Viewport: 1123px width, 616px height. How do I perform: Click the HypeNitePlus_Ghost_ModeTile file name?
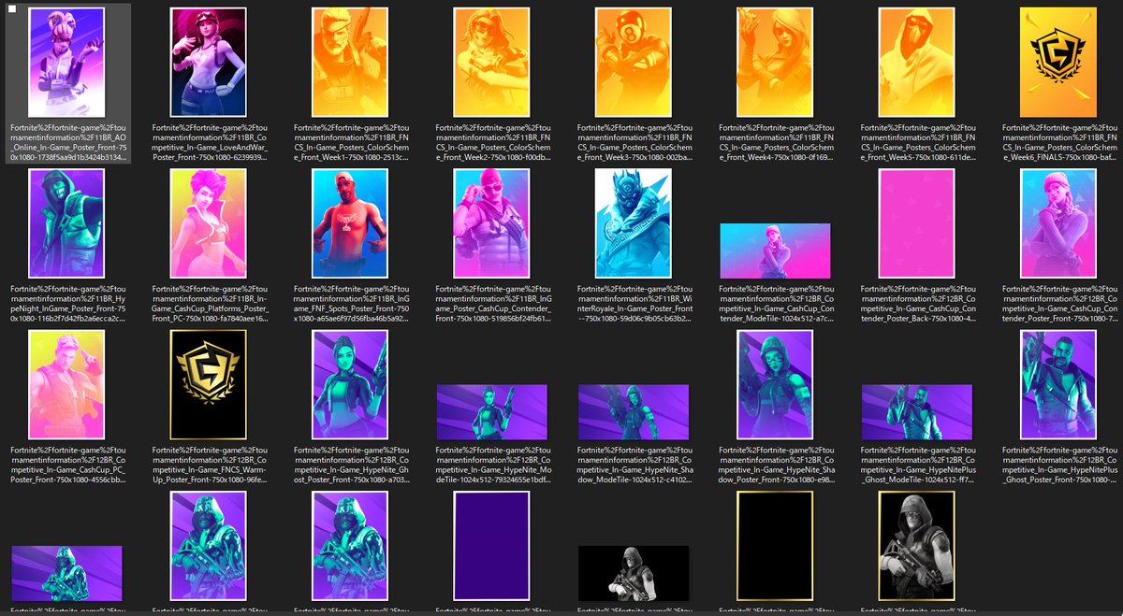pyautogui.click(x=916, y=466)
